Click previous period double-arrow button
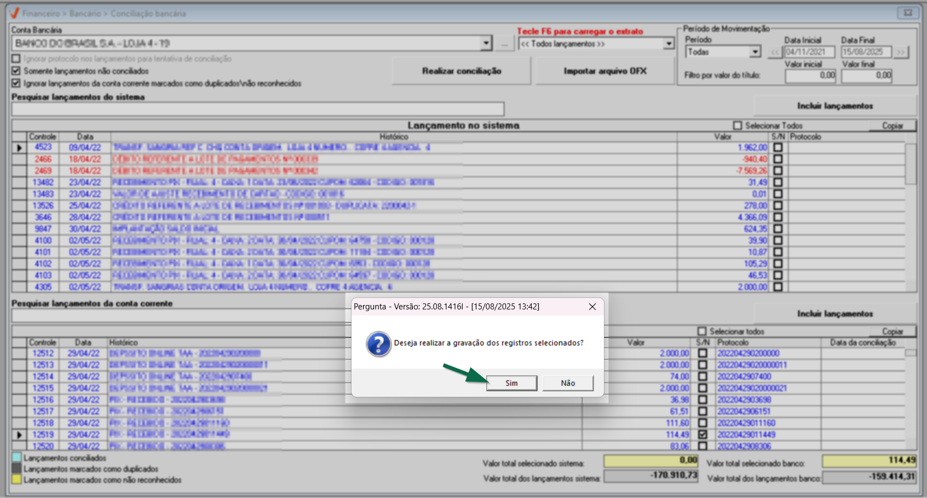927x498 pixels. 775,52
